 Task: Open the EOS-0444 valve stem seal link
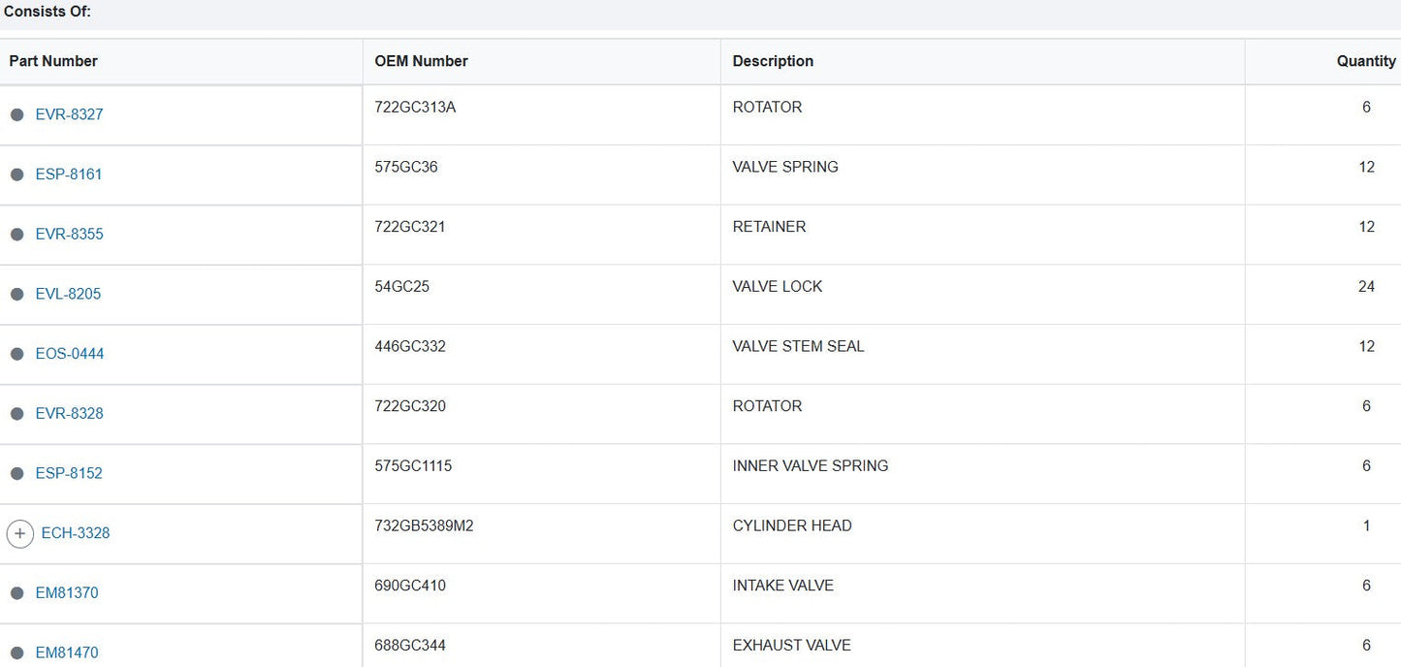pos(69,354)
